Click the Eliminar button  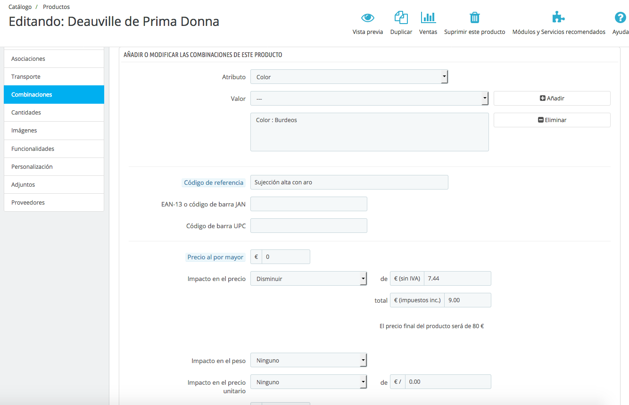pos(552,120)
